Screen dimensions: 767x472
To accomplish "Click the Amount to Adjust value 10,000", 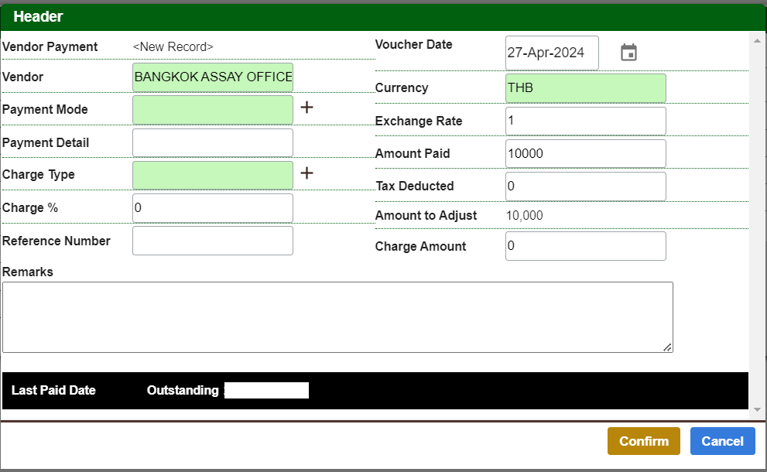I will (525, 216).
